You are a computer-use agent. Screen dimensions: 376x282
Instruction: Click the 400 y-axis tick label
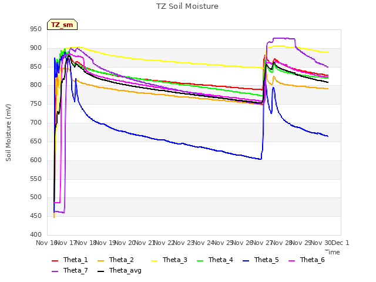[x=36, y=235]
